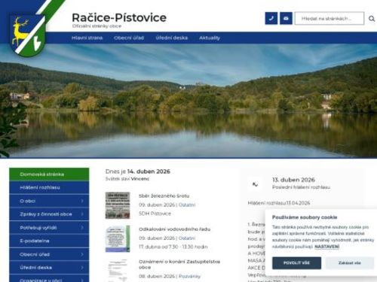This screenshot has height=282, width=377.
Task: Click Zakázat vše cookie button
Action: tap(350, 263)
